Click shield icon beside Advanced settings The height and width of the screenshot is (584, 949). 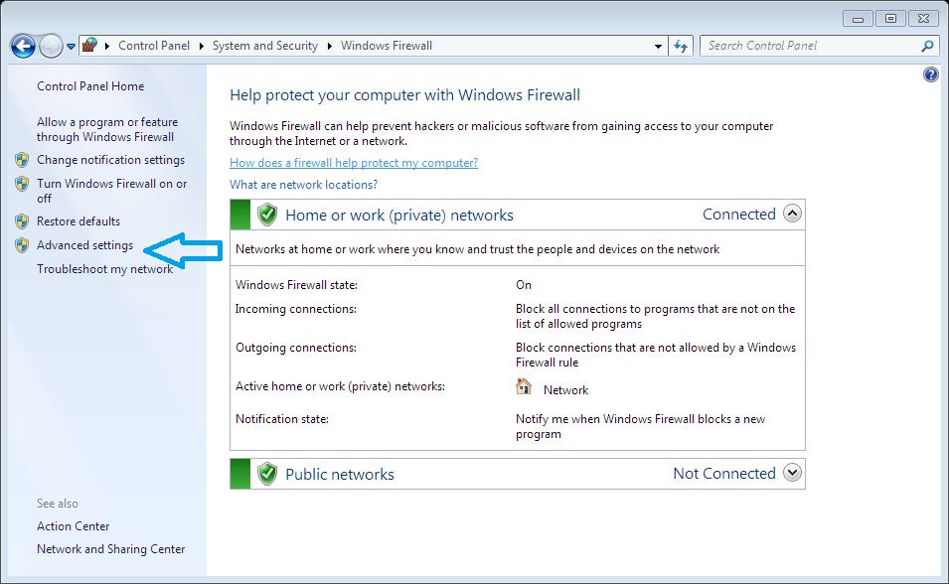tap(22, 245)
